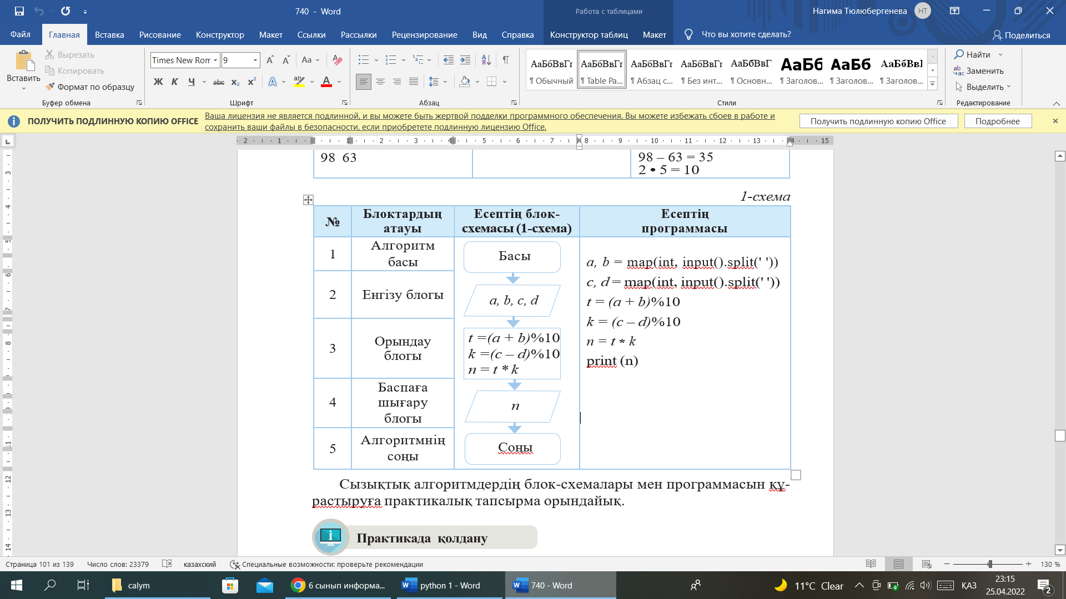Toggle show paragraph marks
This screenshot has width=1066, height=599.
506,60
